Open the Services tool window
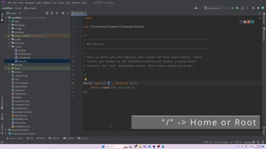The height and width of the screenshot is (149, 266). click(82, 138)
